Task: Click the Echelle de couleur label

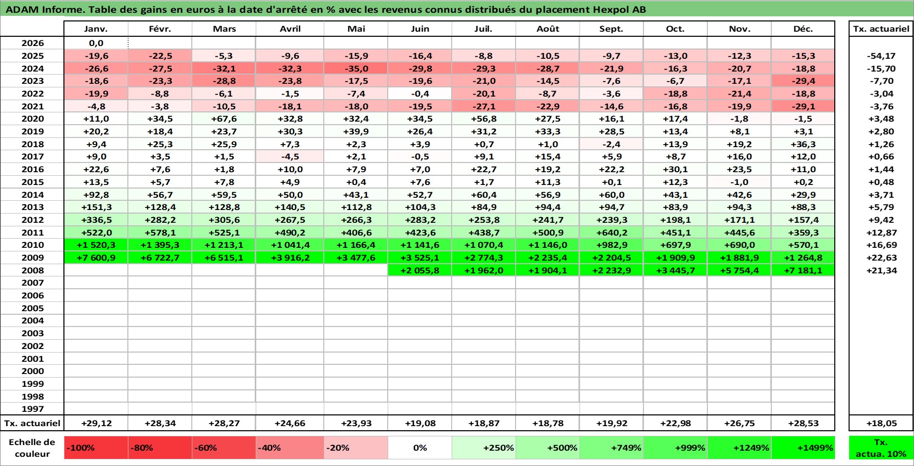Action: [x=32, y=448]
